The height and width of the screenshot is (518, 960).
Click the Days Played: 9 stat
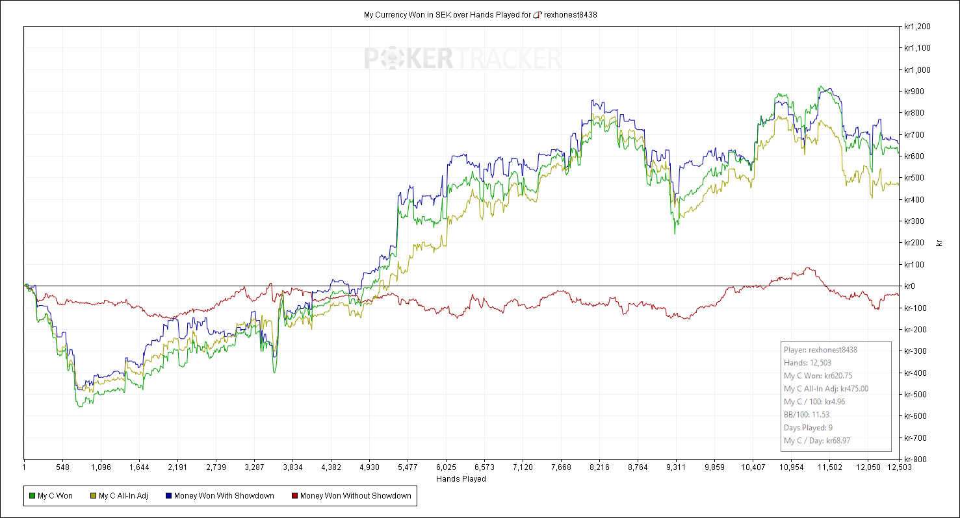[808, 428]
